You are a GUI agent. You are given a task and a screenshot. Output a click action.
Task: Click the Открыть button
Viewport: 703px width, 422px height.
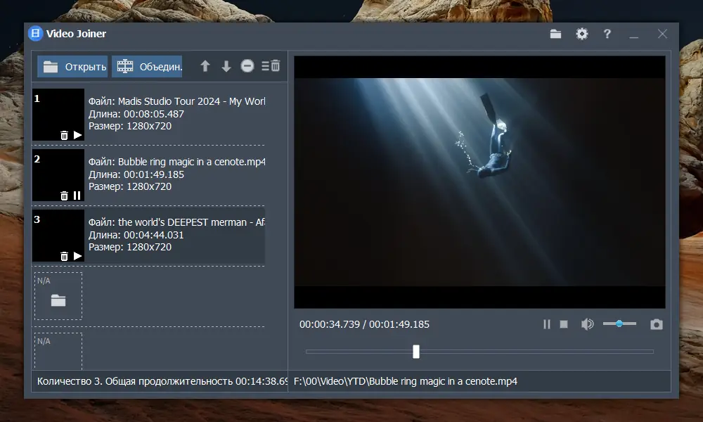(x=72, y=66)
